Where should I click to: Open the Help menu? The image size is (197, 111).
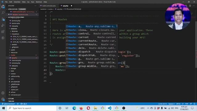45,2
